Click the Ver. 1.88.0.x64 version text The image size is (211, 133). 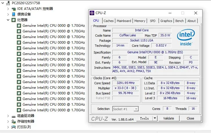click(122, 119)
